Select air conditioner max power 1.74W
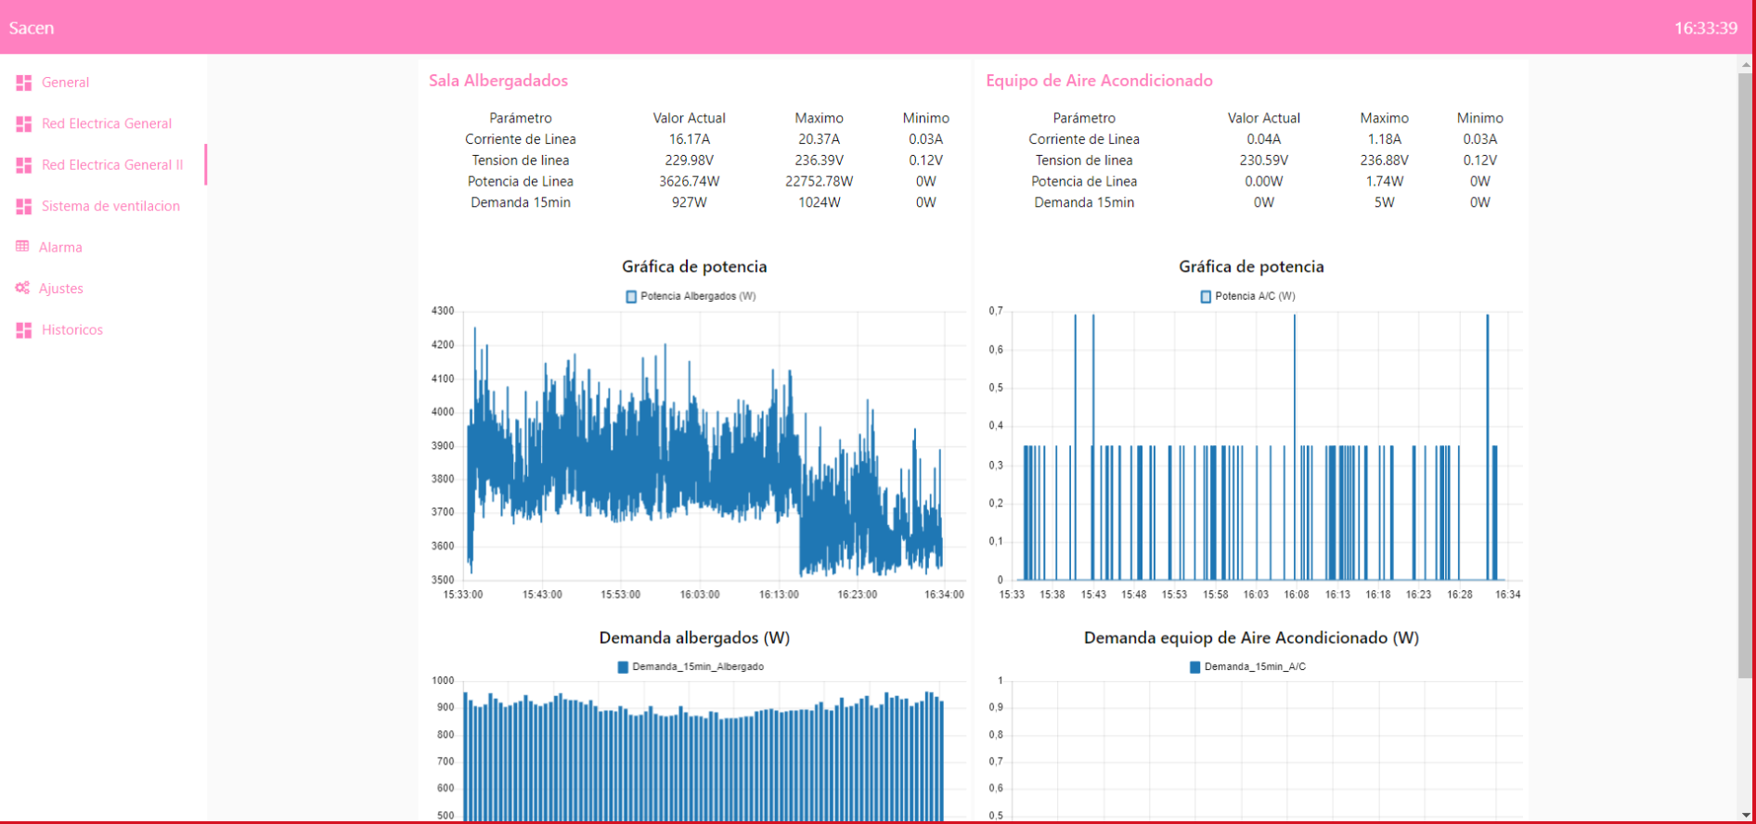Screen dimensions: 1756x824 (1384, 182)
